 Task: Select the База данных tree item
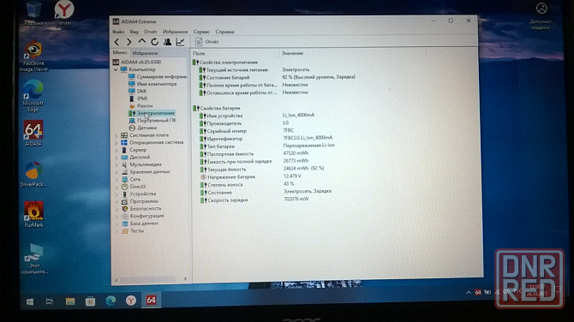(141, 224)
